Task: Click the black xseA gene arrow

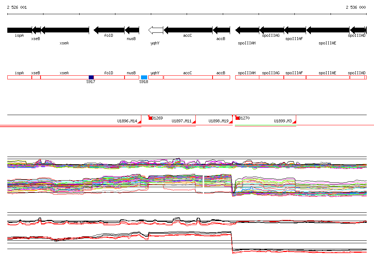Action: click(65, 30)
